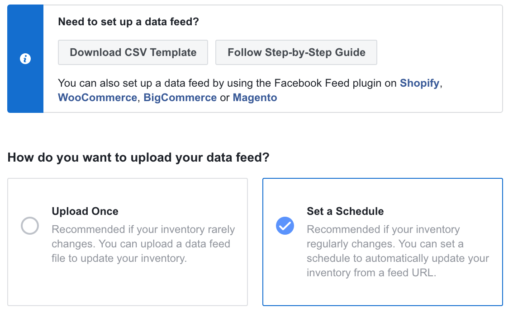Image resolution: width=513 pixels, height=316 pixels.
Task: Click the Download CSV Template button
Action: (133, 52)
